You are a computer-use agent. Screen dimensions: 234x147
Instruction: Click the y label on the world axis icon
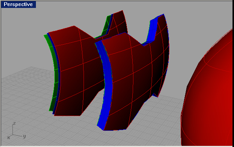(24, 136)
